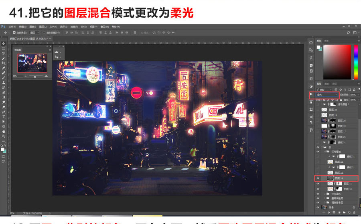
Task: Click the color picker gradient field
Action: [x=337, y=62]
